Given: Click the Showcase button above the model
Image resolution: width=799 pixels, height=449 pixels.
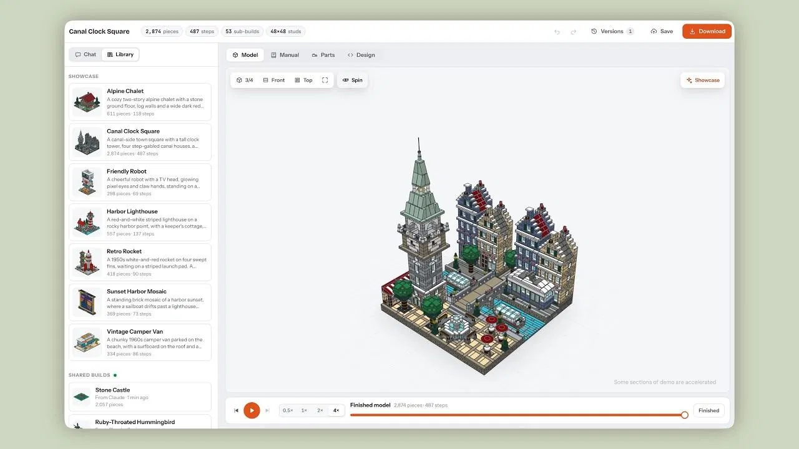Looking at the screenshot, I should coord(703,80).
